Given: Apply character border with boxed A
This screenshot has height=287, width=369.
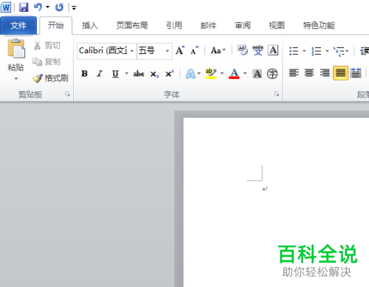Looking at the screenshot, I should (273, 50).
